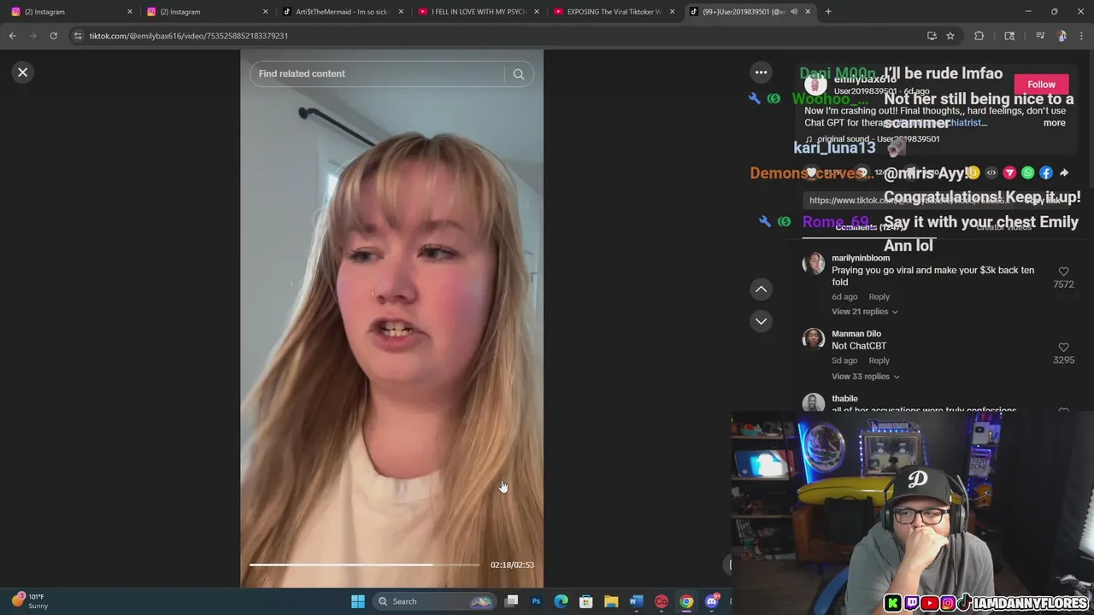
Task: Open the share arrow menu
Action: pos(1064,173)
